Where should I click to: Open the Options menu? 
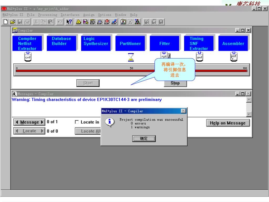tap(105, 15)
